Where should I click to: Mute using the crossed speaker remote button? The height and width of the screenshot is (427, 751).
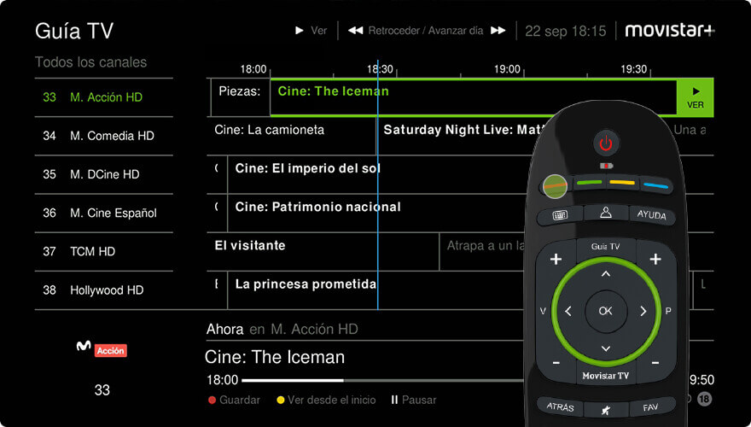605,410
